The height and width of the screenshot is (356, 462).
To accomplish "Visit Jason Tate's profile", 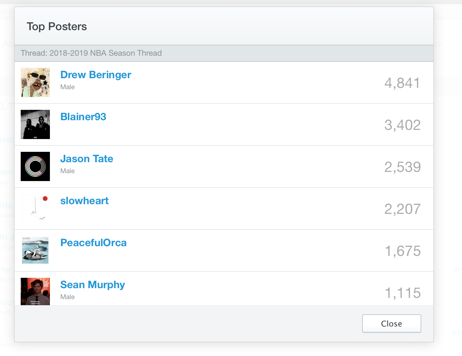I will pyautogui.click(x=86, y=159).
